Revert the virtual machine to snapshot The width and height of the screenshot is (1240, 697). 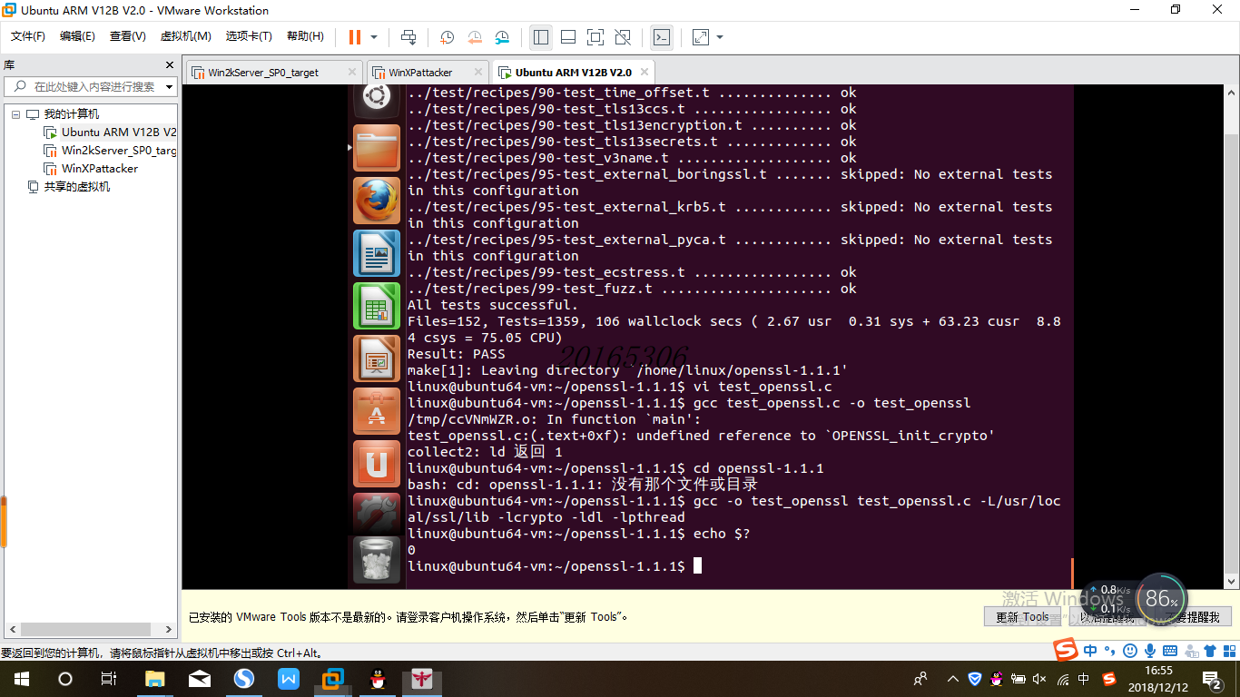pos(475,37)
